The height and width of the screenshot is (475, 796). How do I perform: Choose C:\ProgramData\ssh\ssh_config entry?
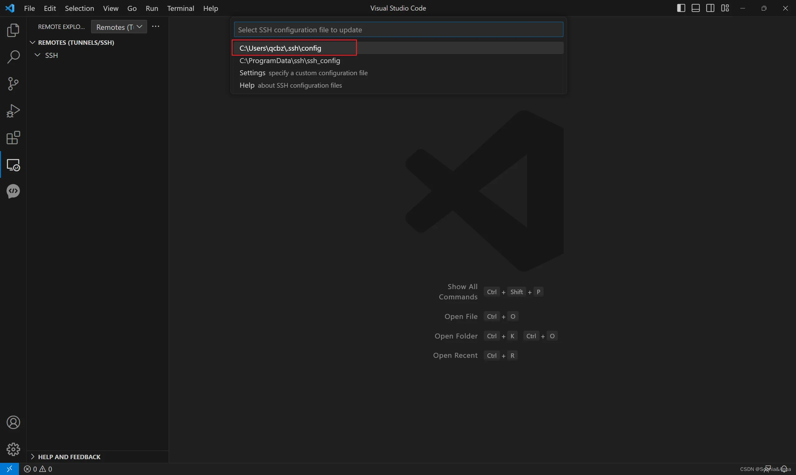pos(290,61)
